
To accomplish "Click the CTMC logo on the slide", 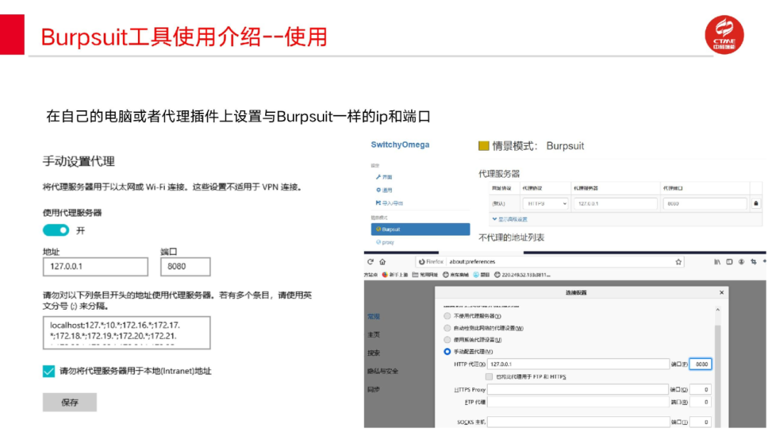I will coord(725,35).
